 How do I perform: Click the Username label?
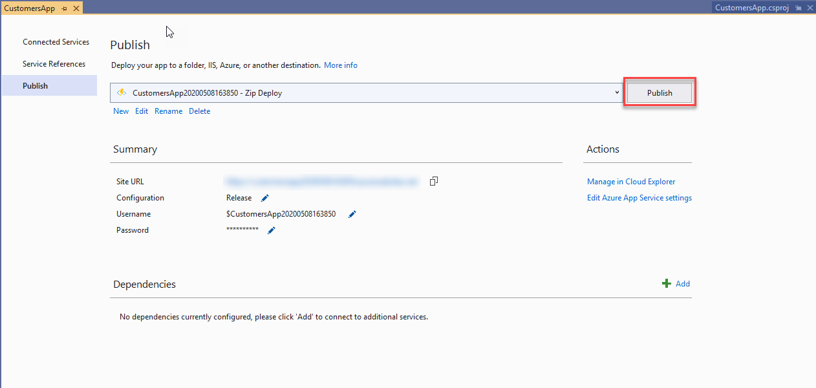pos(133,214)
